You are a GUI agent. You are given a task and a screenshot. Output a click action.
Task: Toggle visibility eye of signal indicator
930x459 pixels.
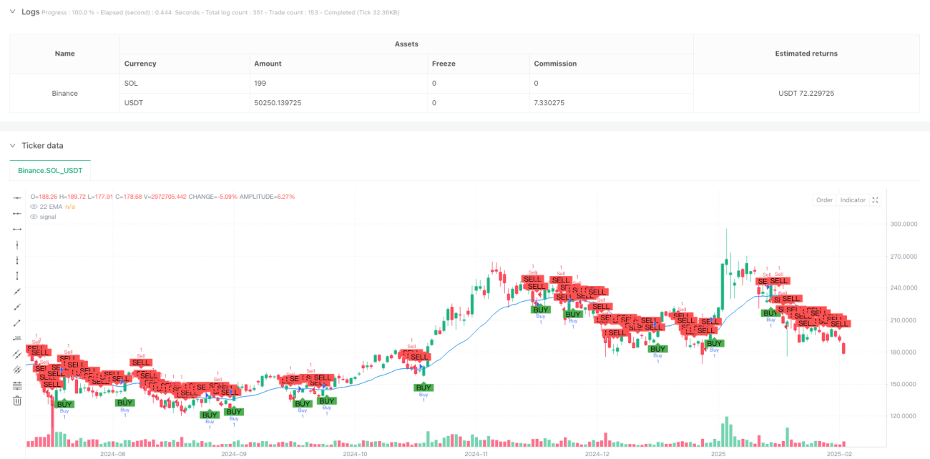(x=33, y=217)
